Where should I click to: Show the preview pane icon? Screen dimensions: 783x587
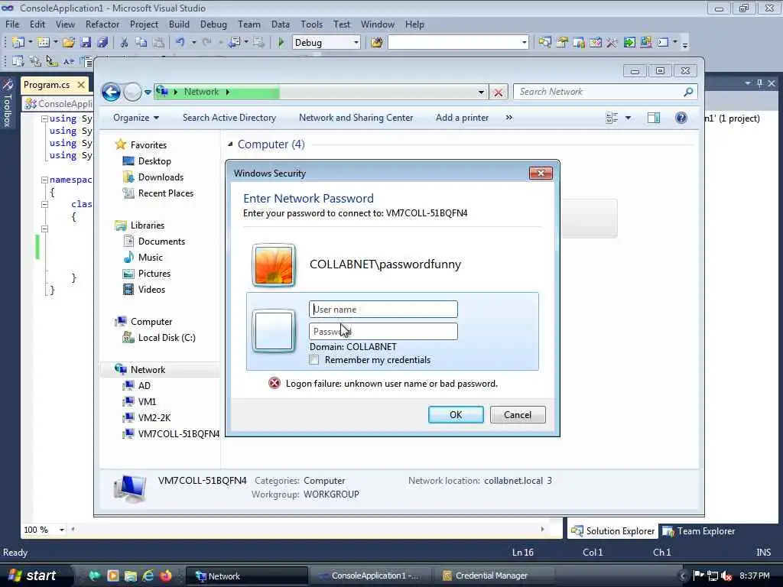(x=654, y=118)
